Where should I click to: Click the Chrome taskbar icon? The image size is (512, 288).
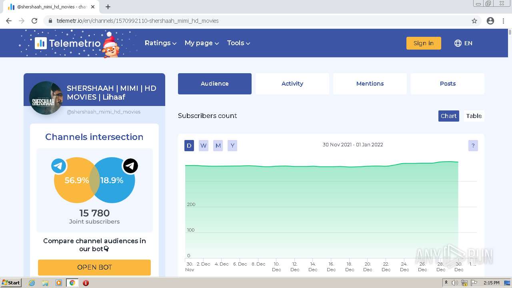point(72,283)
